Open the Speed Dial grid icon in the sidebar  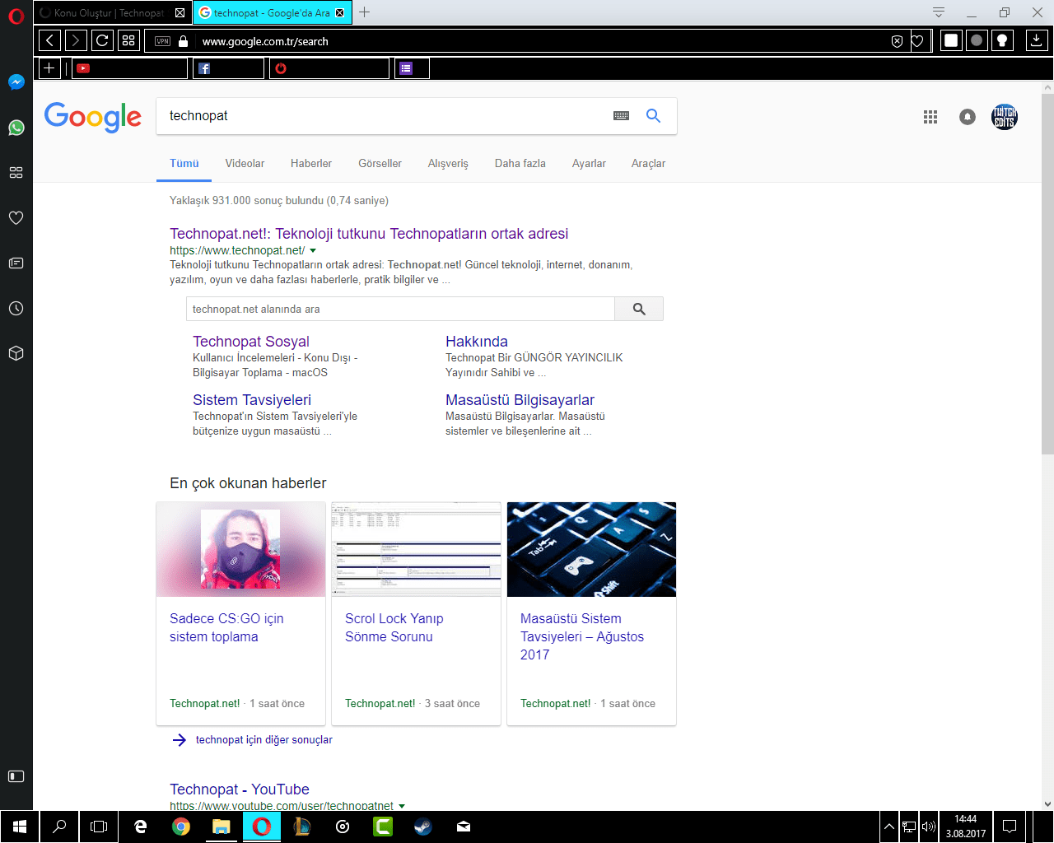(16, 172)
